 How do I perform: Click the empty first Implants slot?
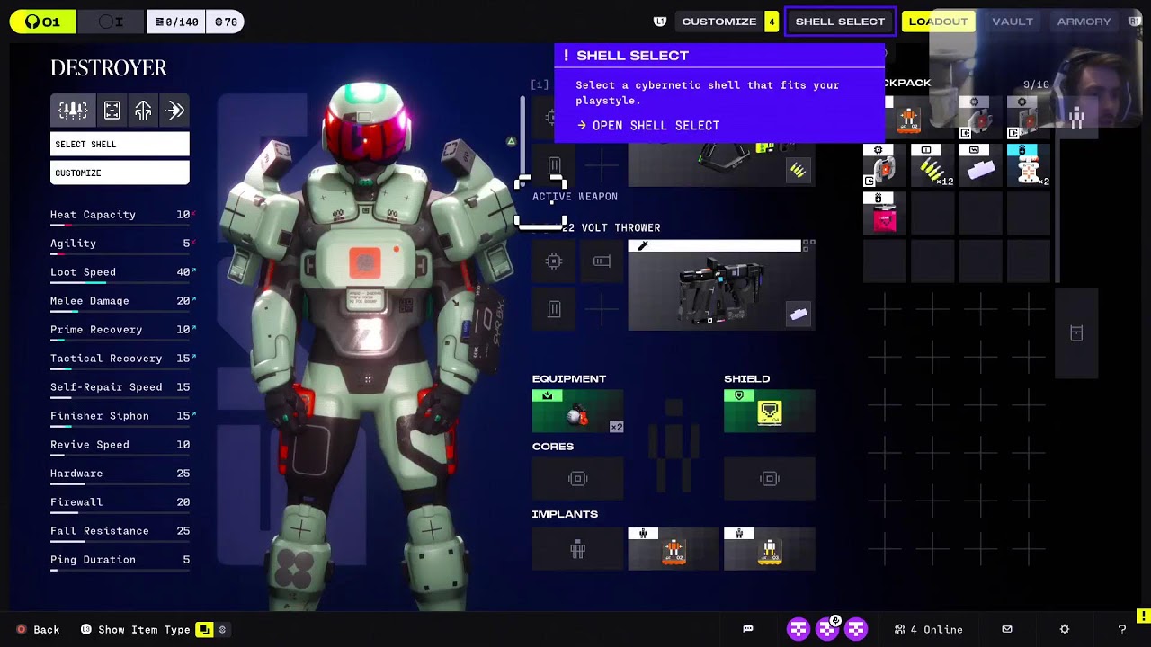(577, 549)
